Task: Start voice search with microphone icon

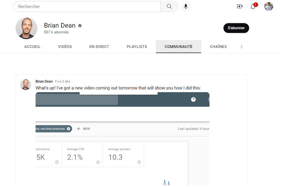Action: click(x=185, y=6)
